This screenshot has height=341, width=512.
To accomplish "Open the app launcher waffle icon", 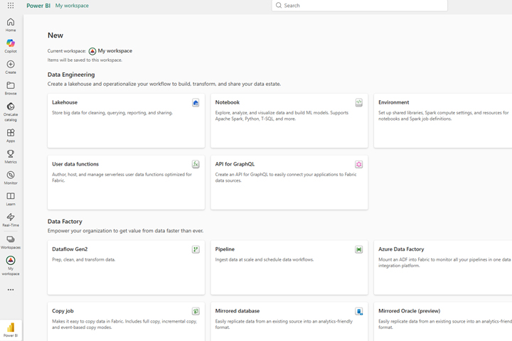I will (11, 6).
